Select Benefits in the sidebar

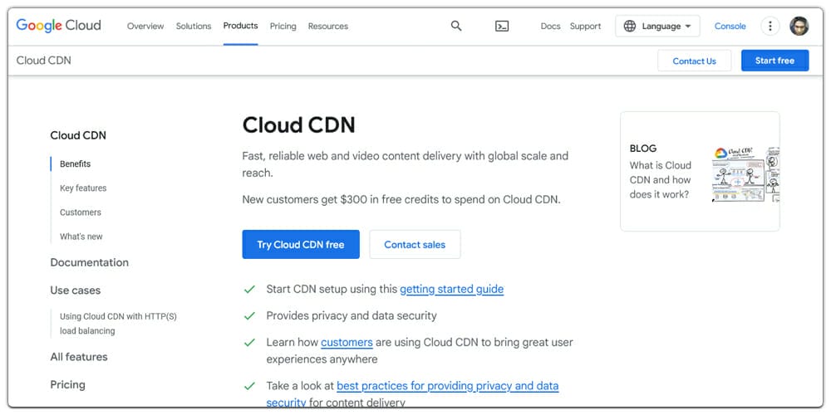tap(76, 164)
